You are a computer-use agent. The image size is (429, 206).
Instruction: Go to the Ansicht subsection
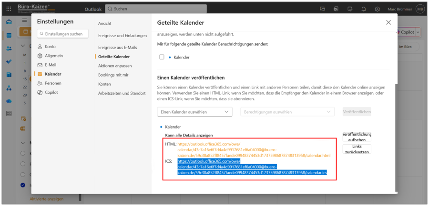point(105,24)
